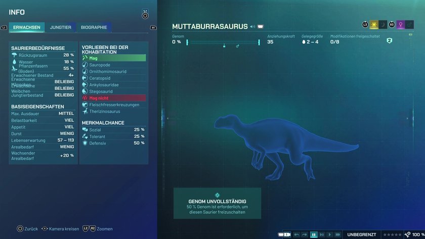Set fastest speed with triple-arrow button
This screenshot has width=425, height=239.
tap(338, 234)
